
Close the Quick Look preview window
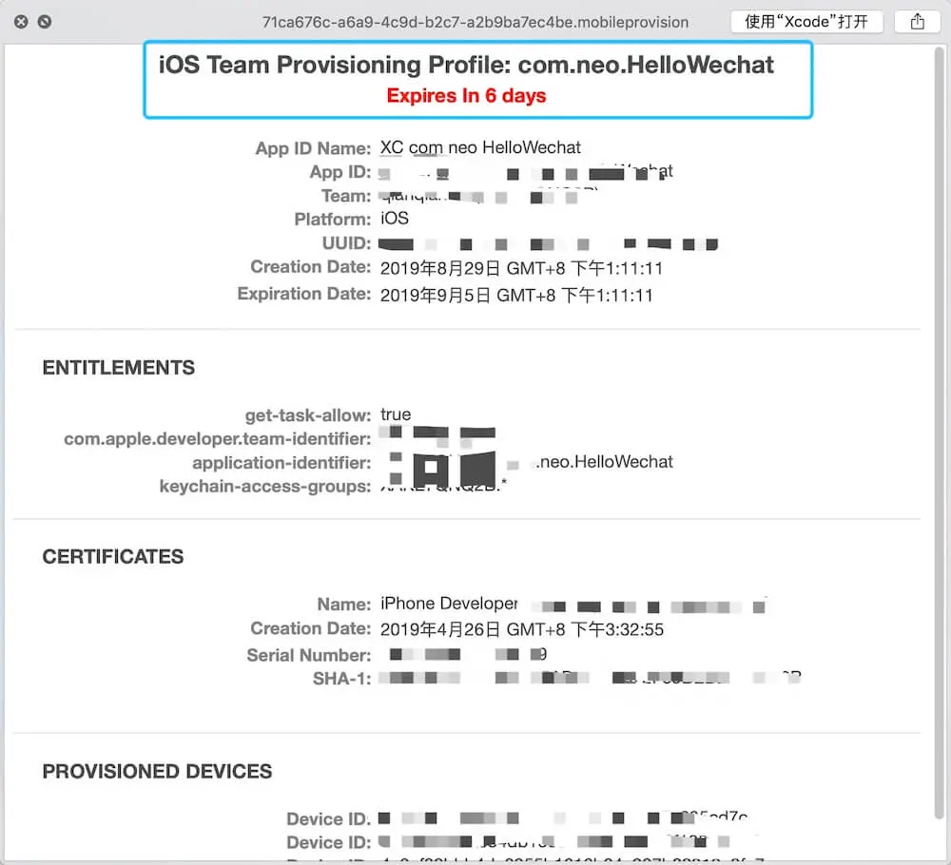(x=21, y=22)
